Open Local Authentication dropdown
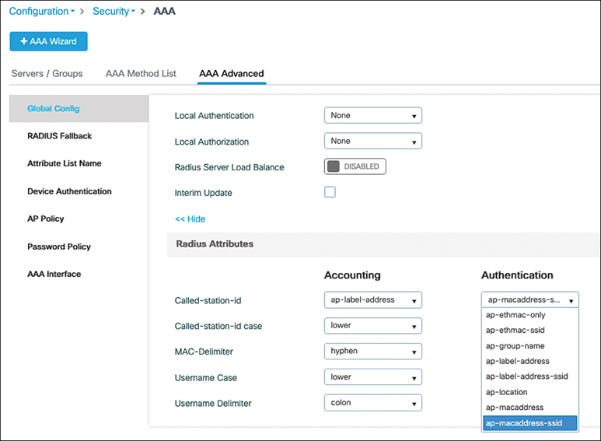The height and width of the screenshot is (441, 601). pos(372,116)
